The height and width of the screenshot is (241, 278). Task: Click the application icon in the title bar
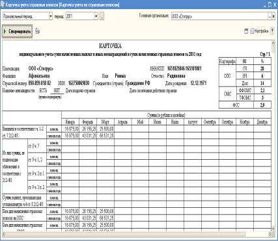point(3,5)
